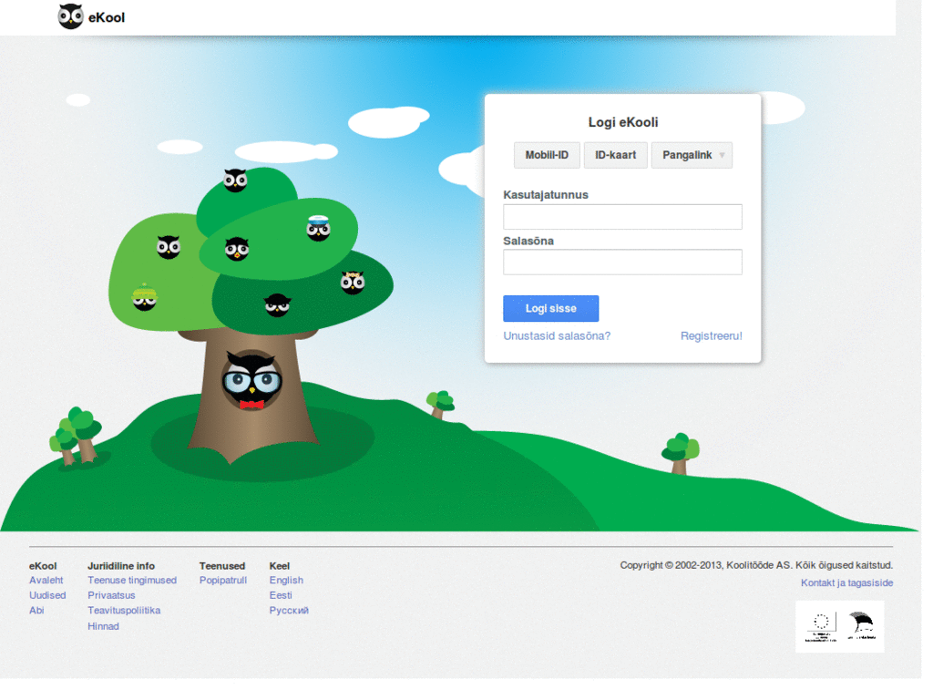Click the bird logo in footer
933x690 pixels.
pyautogui.click(x=862, y=625)
